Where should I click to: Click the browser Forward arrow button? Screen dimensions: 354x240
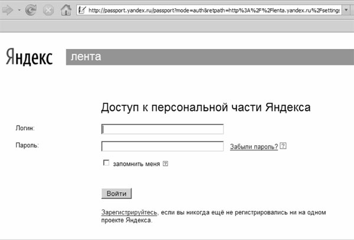[x=8, y=10]
